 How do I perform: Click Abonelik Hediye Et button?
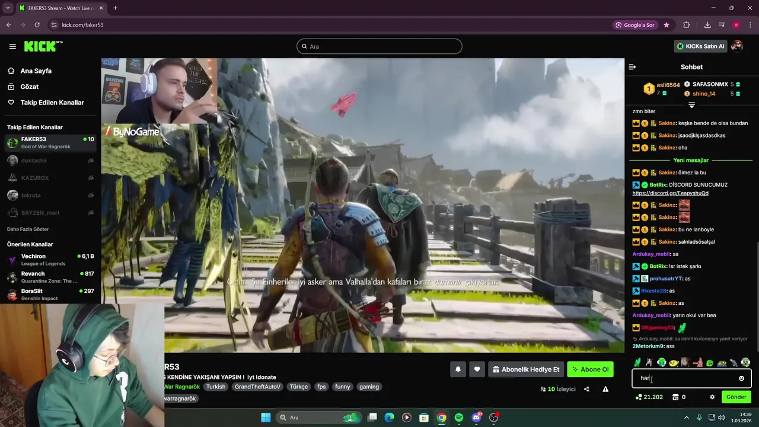[x=526, y=369]
